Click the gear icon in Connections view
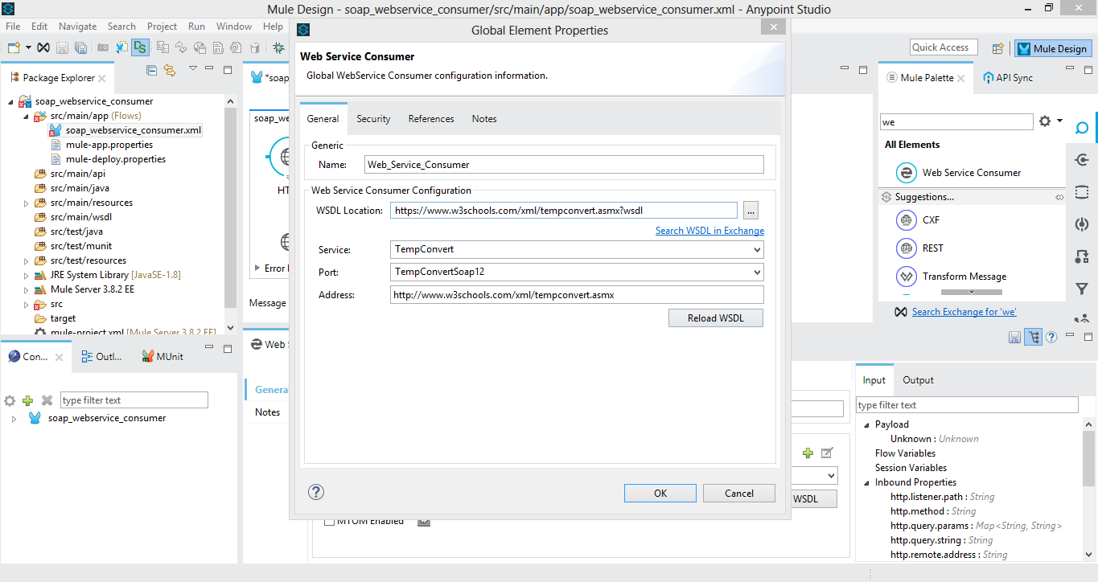 pos(10,400)
